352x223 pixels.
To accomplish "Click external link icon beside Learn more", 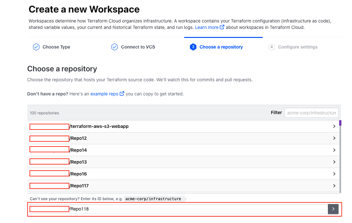I will tap(222, 27).
